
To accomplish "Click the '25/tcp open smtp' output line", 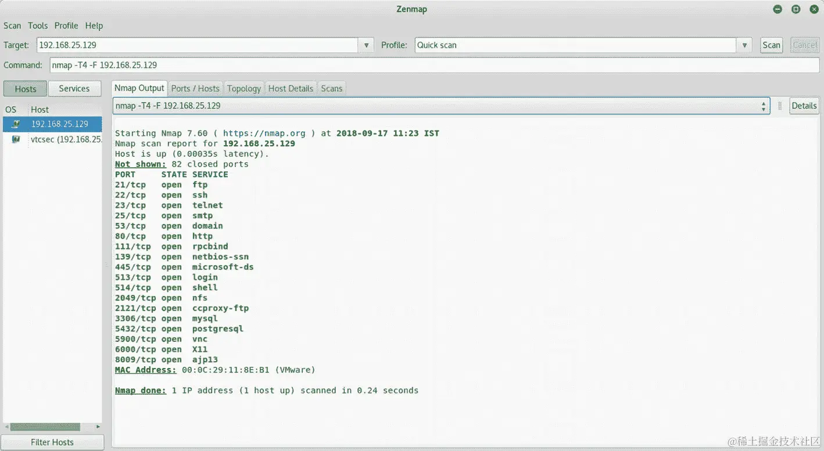I will pos(164,216).
